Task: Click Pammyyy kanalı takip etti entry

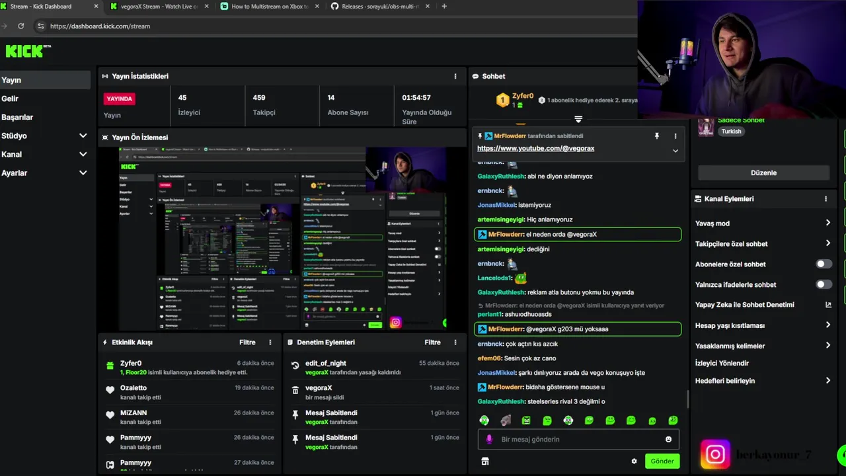Action: pos(190,441)
